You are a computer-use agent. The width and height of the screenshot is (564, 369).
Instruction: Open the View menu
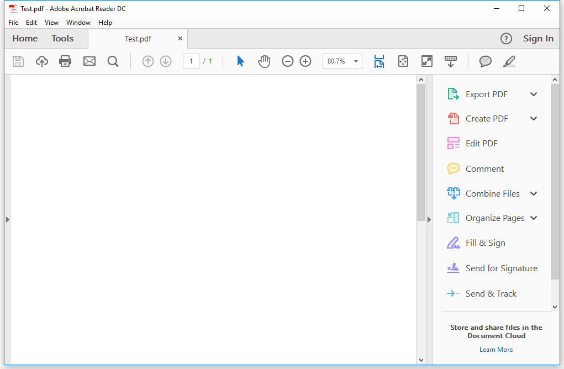tap(51, 22)
